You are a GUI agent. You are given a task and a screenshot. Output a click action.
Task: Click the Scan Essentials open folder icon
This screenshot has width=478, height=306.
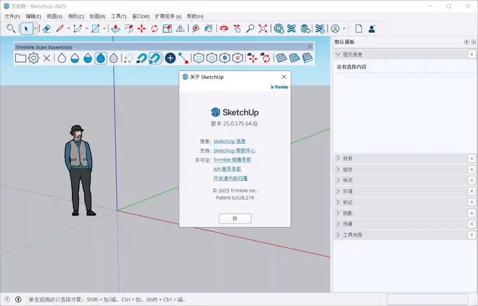pos(20,58)
